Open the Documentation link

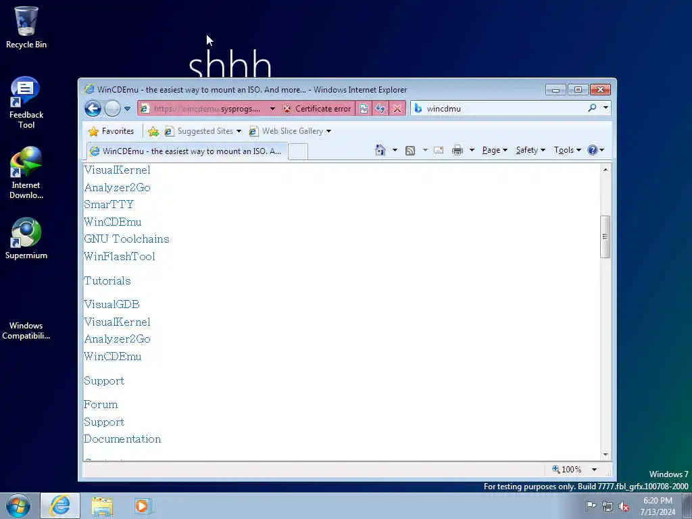(122, 439)
